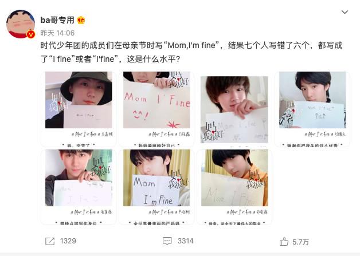Open photo of boy in bucket hat
360x256 pixels.
(x=79, y=109)
